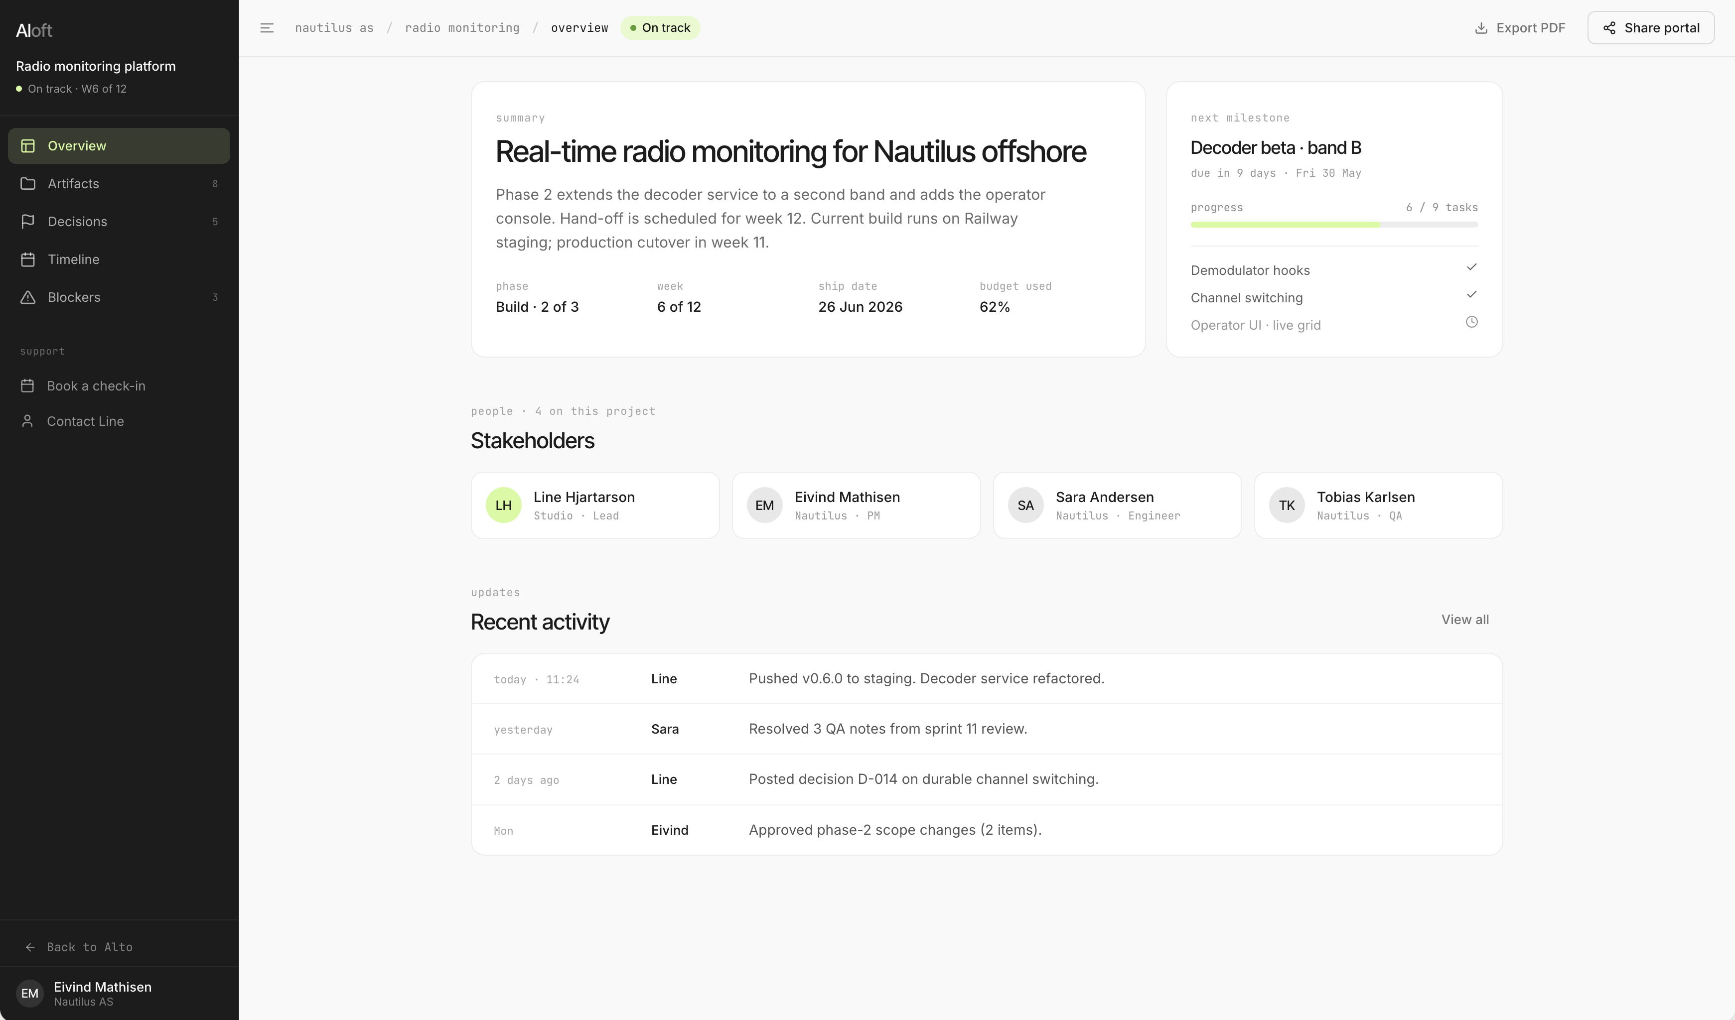Click the Export PDF download icon
Image resolution: width=1735 pixels, height=1020 pixels.
(1481, 28)
